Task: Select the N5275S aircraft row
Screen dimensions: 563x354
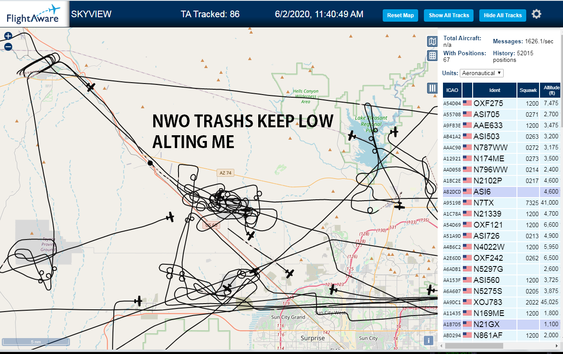Action: (502, 291)
